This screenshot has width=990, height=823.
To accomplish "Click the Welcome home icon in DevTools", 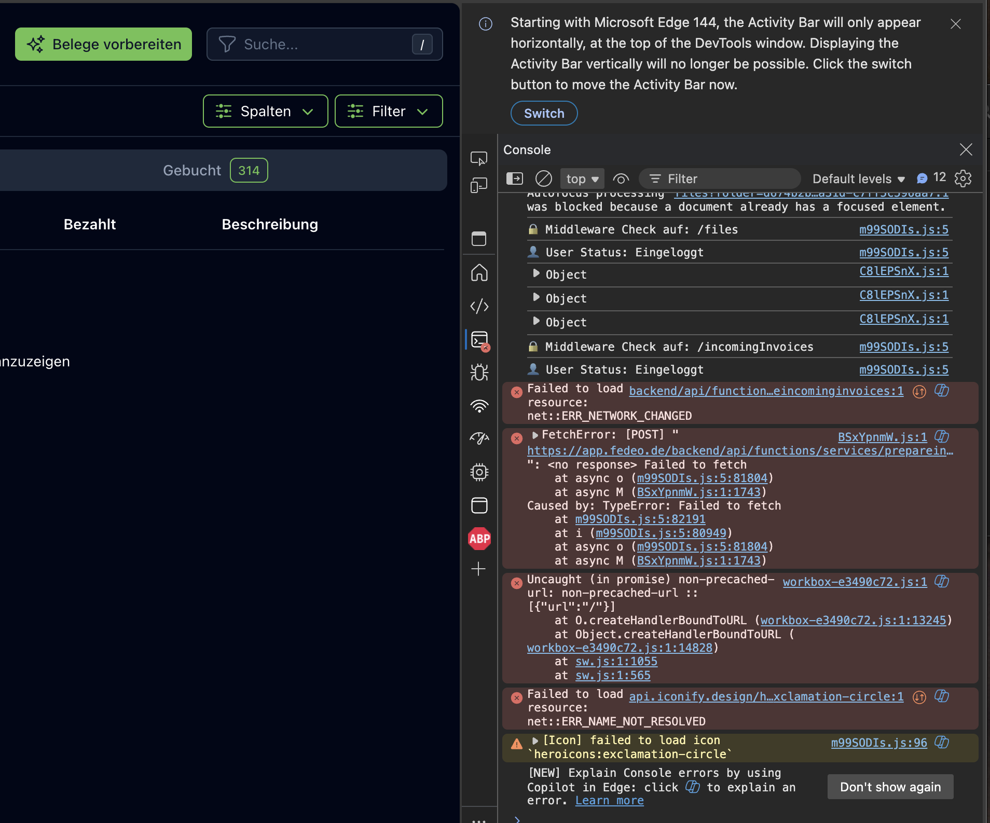I will (479, 273).
